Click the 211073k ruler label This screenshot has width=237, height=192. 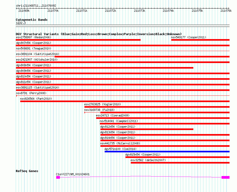point(140,11)
